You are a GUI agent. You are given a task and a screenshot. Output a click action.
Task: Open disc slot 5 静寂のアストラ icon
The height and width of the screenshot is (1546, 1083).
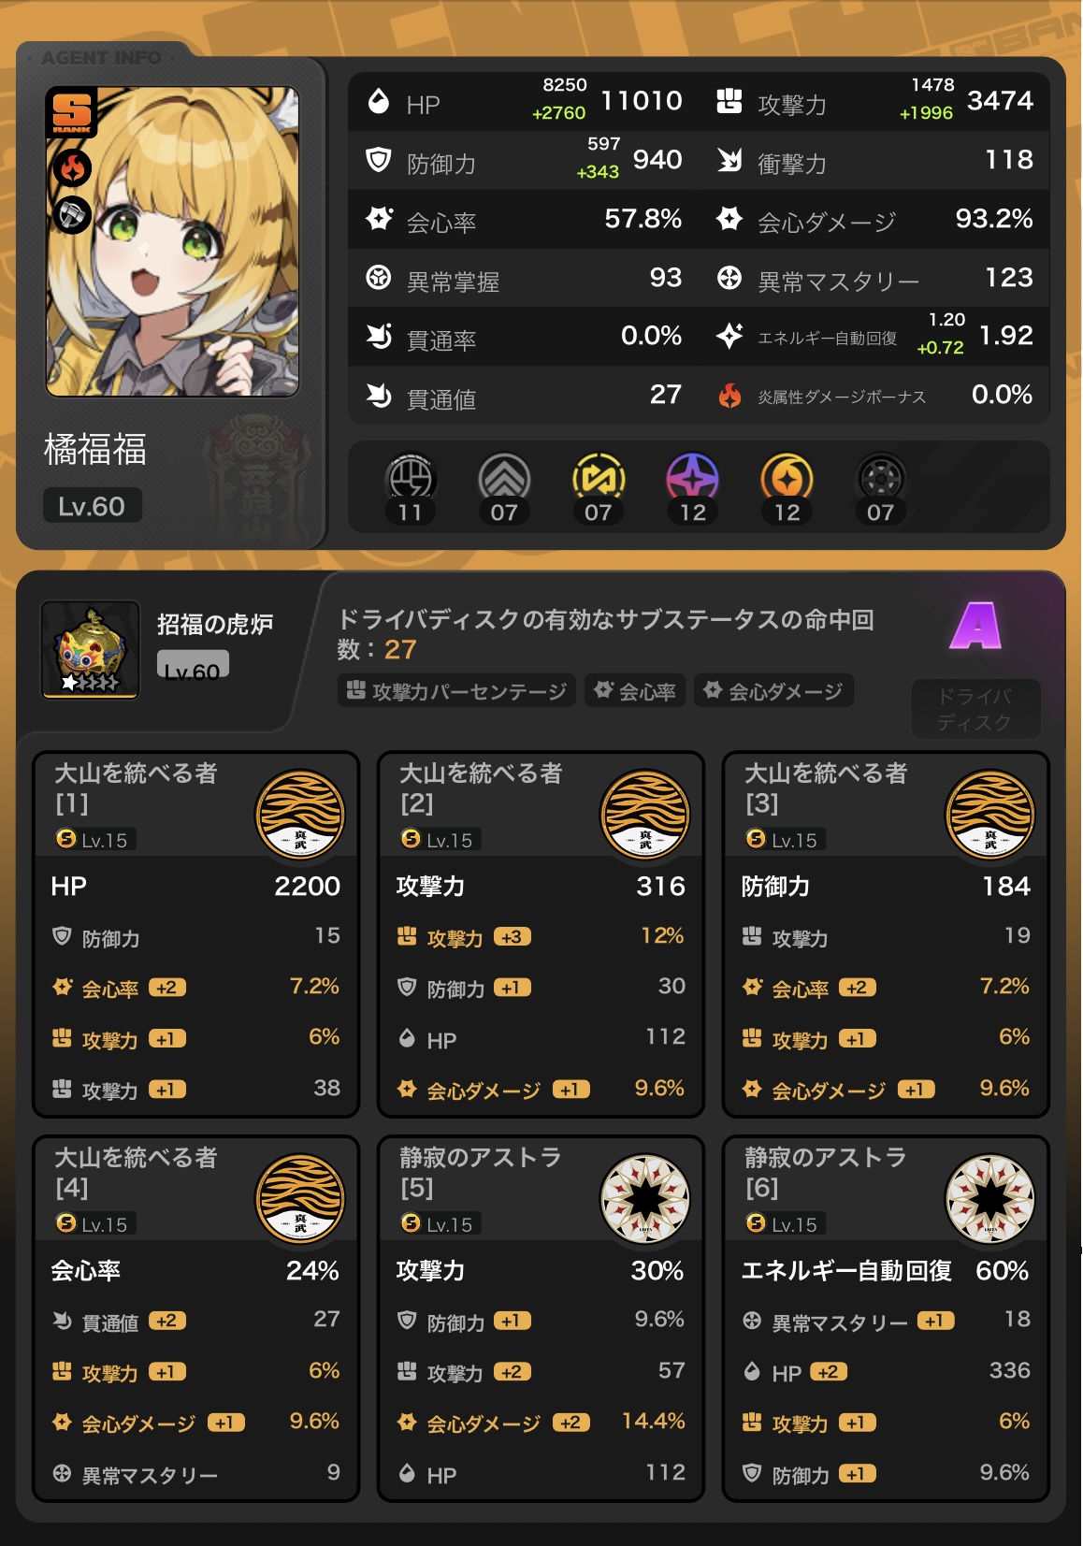pos(645,1199)
